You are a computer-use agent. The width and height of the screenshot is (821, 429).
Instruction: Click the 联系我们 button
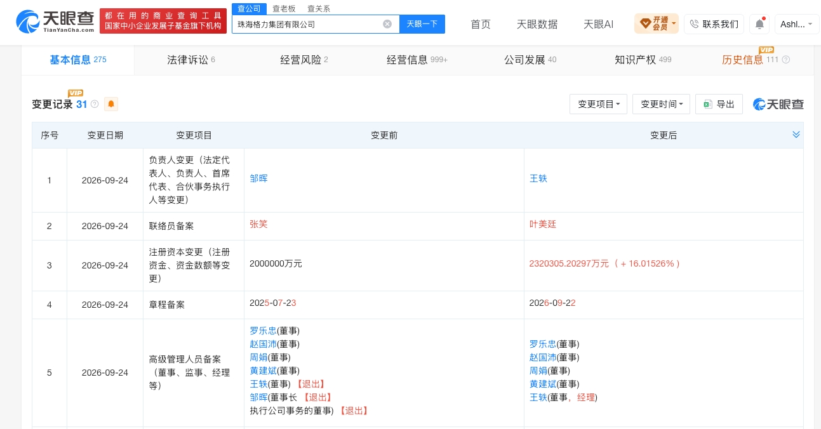(714, 24)
